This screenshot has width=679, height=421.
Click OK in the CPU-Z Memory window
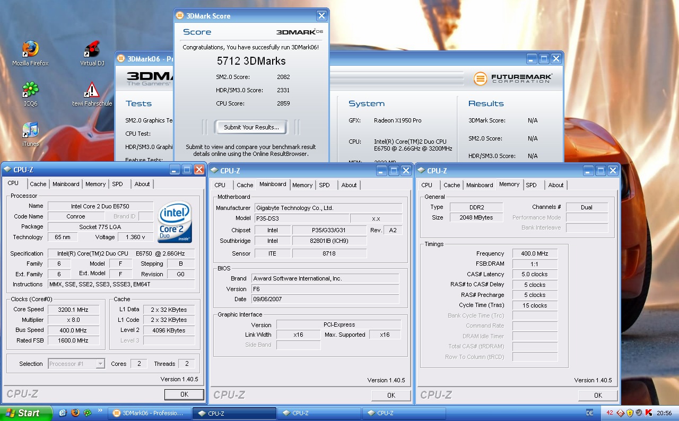598,395
